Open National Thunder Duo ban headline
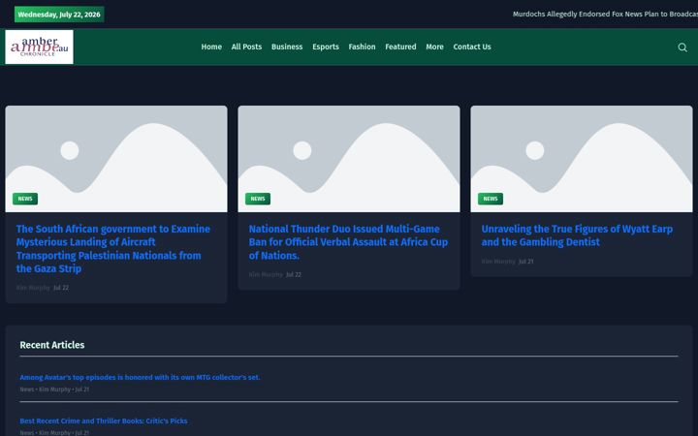This screenshot has height=436, width=698. [x=348, y=242]
